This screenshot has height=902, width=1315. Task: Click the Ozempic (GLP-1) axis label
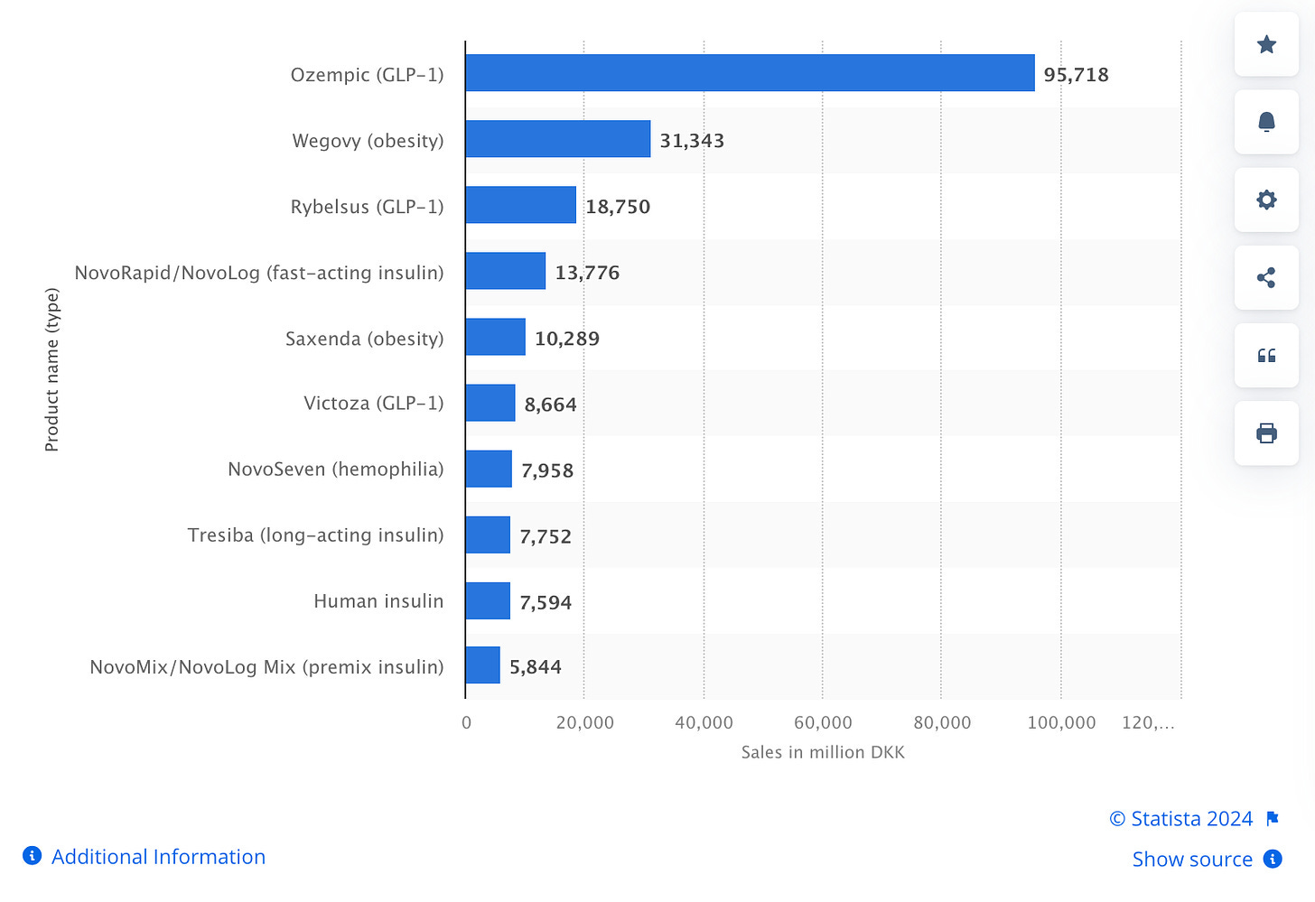click(367, 75)
